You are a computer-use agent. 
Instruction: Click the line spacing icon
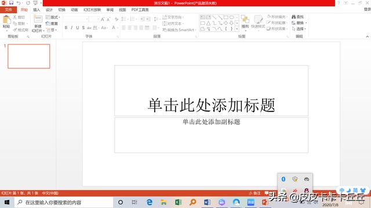156,19
